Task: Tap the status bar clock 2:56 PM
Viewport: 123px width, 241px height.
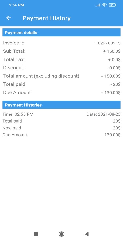Action: point(17,5)
